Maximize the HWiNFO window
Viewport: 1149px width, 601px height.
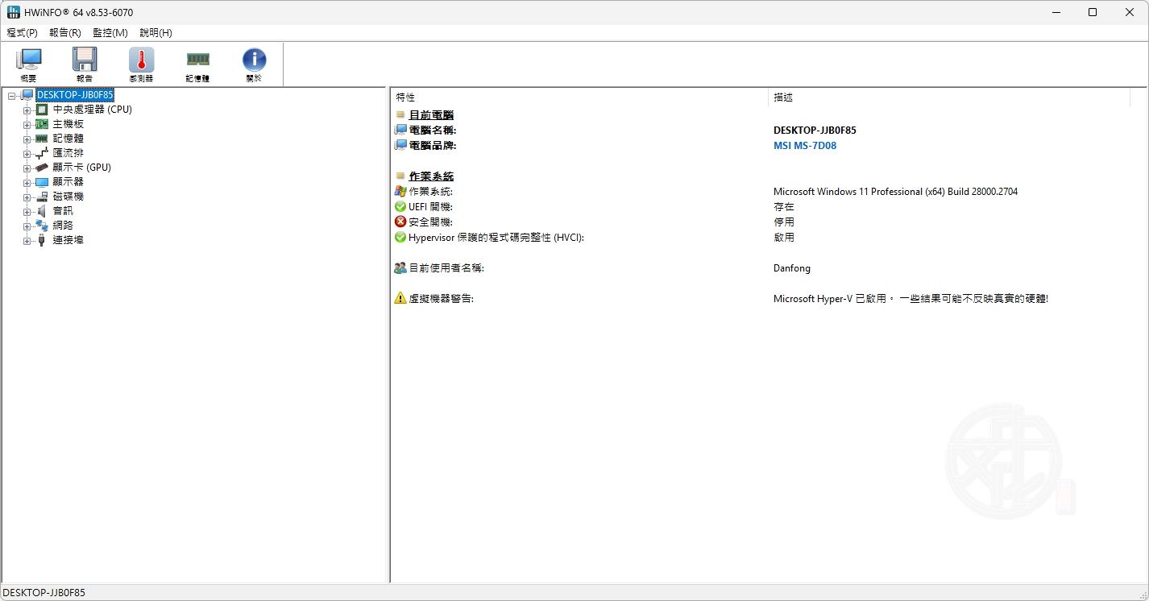(x=1093, y=12)
